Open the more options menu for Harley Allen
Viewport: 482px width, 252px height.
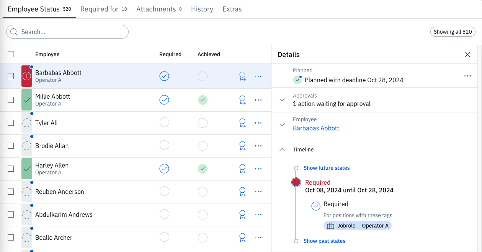(258, 169)
